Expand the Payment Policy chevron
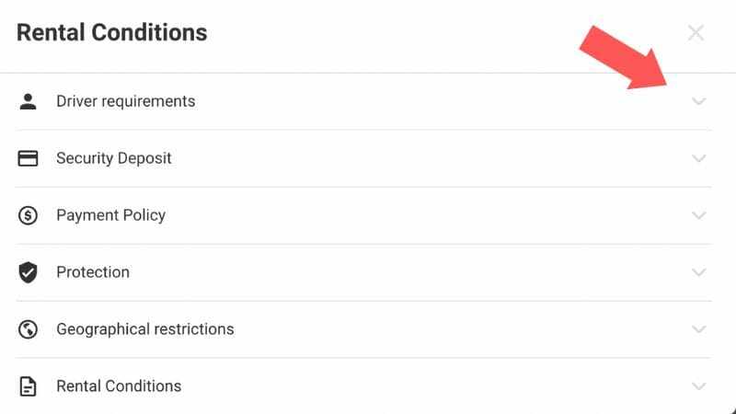The width and height of the screenshot is (736, 414). pos(699,215)
